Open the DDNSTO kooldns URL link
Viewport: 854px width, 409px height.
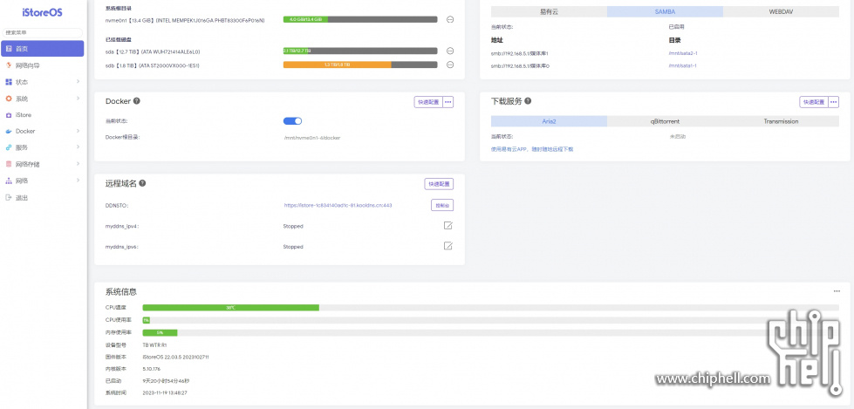338,205
